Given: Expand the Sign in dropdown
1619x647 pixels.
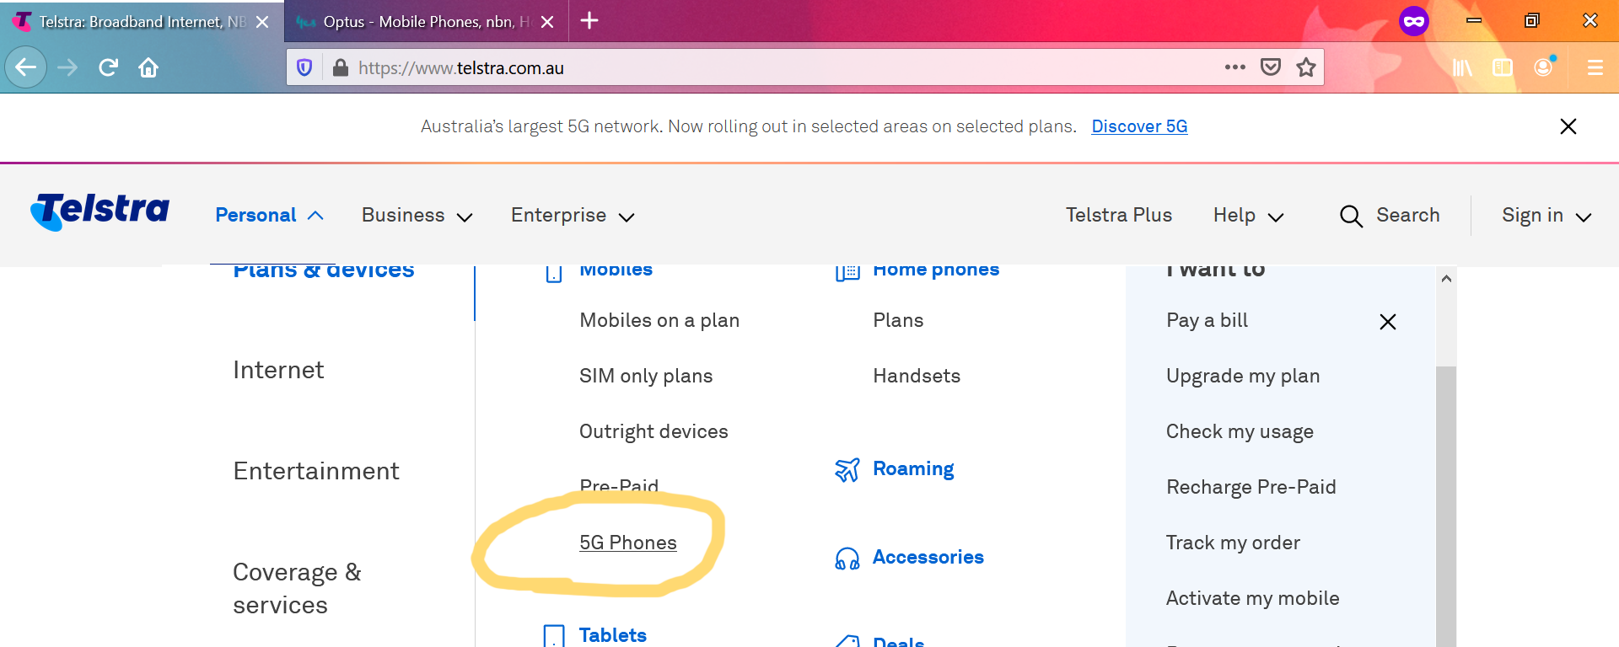Looking at the screenshot, I should 1546,216.
